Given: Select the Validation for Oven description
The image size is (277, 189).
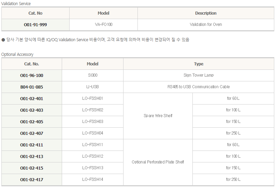Looking at the screenshot, I should tap(206, 25).
